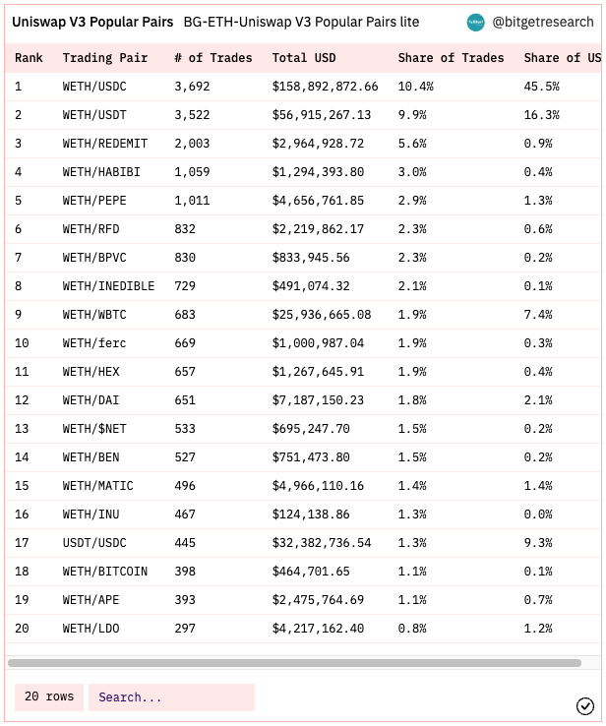Open the Uniswap V3 Popular Pairs title link
Viewport: 606px width, 726px height.
(92, 23)
